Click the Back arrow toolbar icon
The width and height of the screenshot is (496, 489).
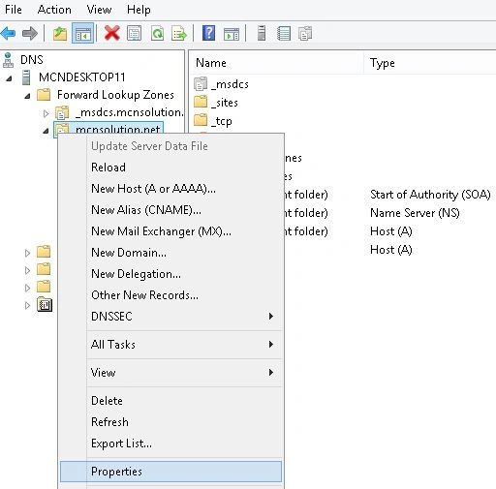pos(8,33)
